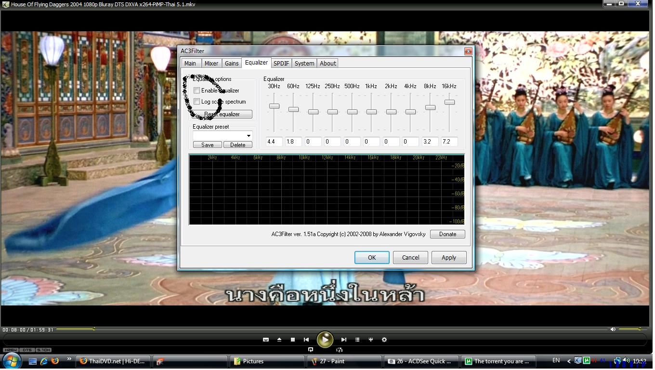Click the Windows Start orb

click(12, 360)
